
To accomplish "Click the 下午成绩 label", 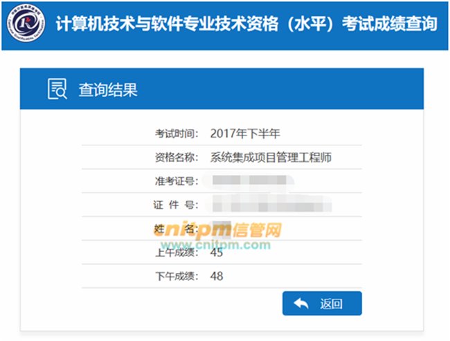I will pos(177,277).
